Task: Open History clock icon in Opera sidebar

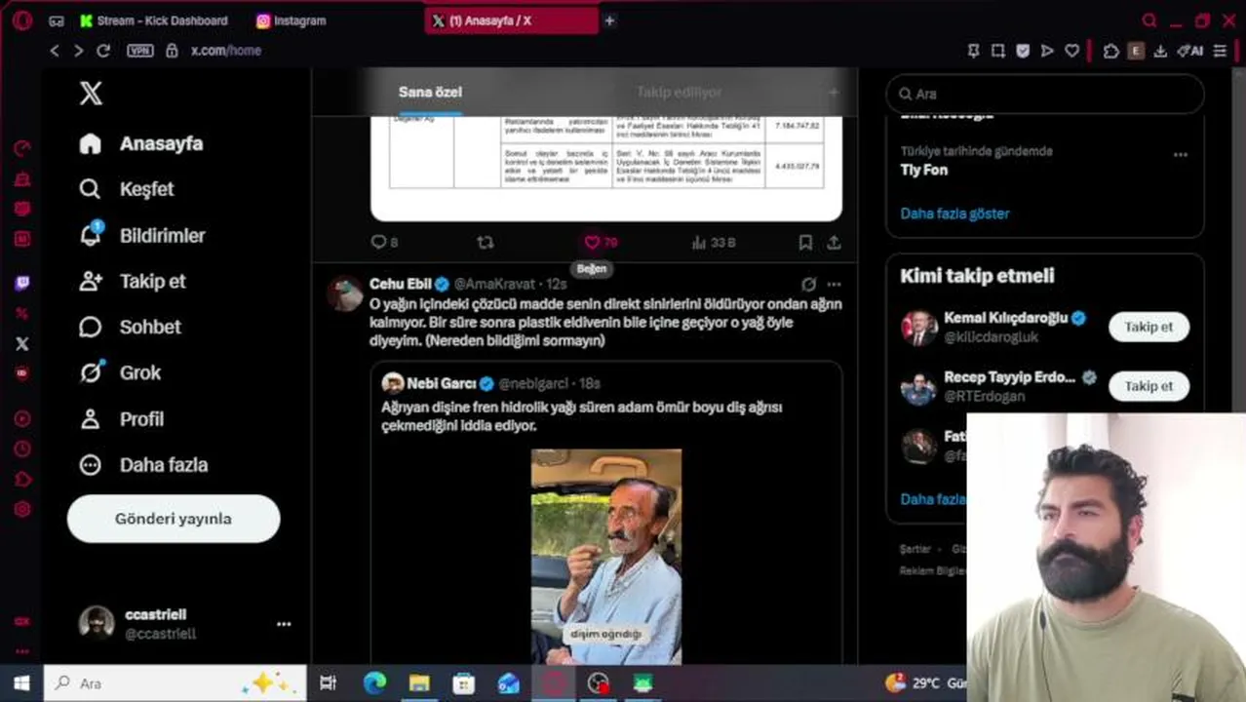Action: 21,448
